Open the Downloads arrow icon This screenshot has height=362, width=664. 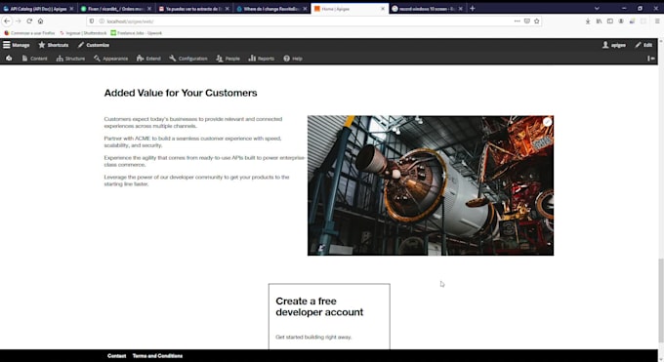pos(588,21)
